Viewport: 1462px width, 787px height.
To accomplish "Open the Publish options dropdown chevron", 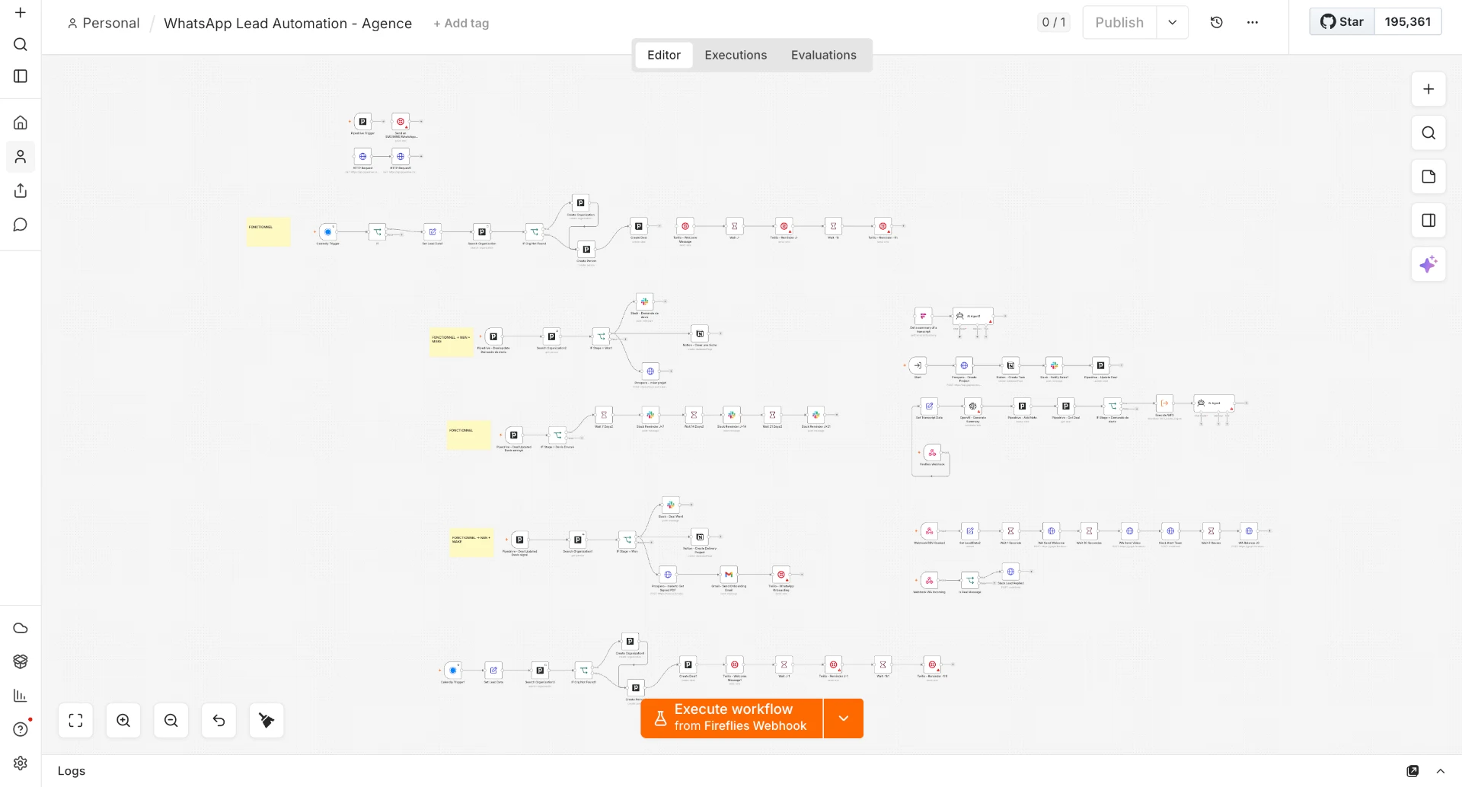I will (1173, 23).
